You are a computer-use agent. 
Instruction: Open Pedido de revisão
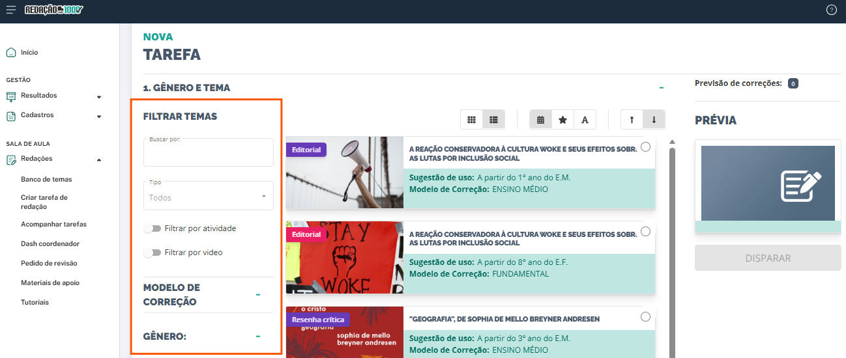point(49,263)
